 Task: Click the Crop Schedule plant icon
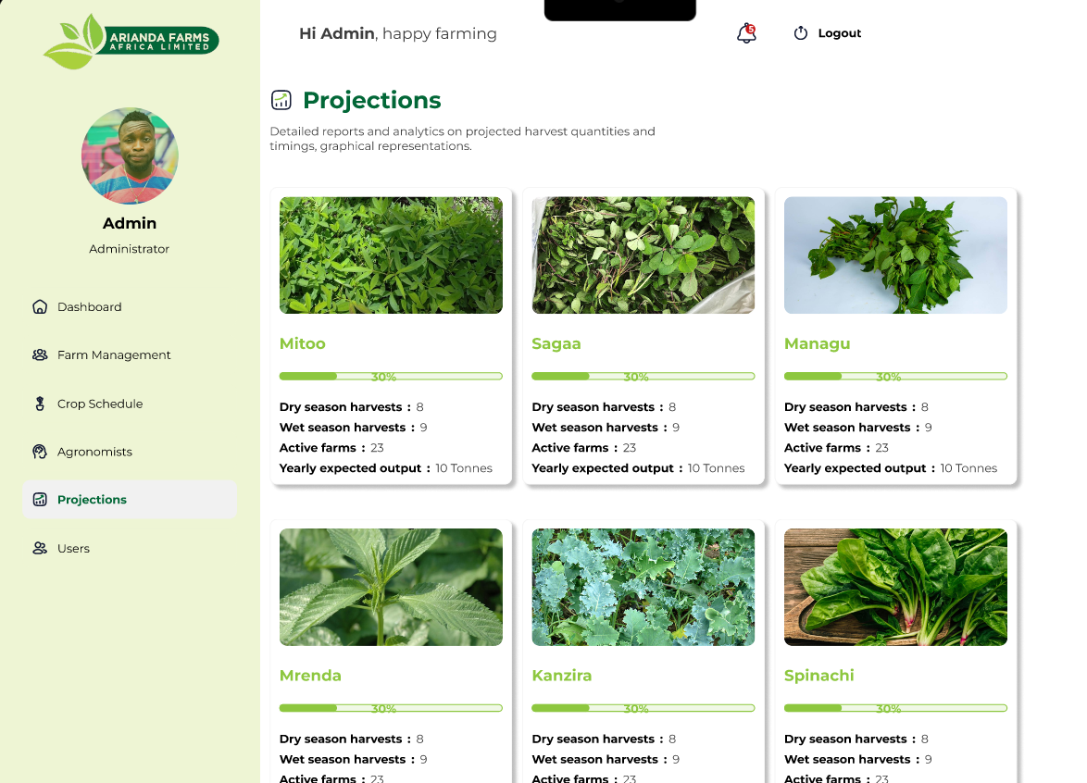point(40,404)
